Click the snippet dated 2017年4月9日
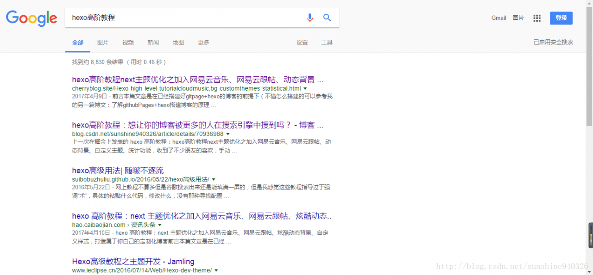This screenshot has height=275, width=593. (202, 101)
